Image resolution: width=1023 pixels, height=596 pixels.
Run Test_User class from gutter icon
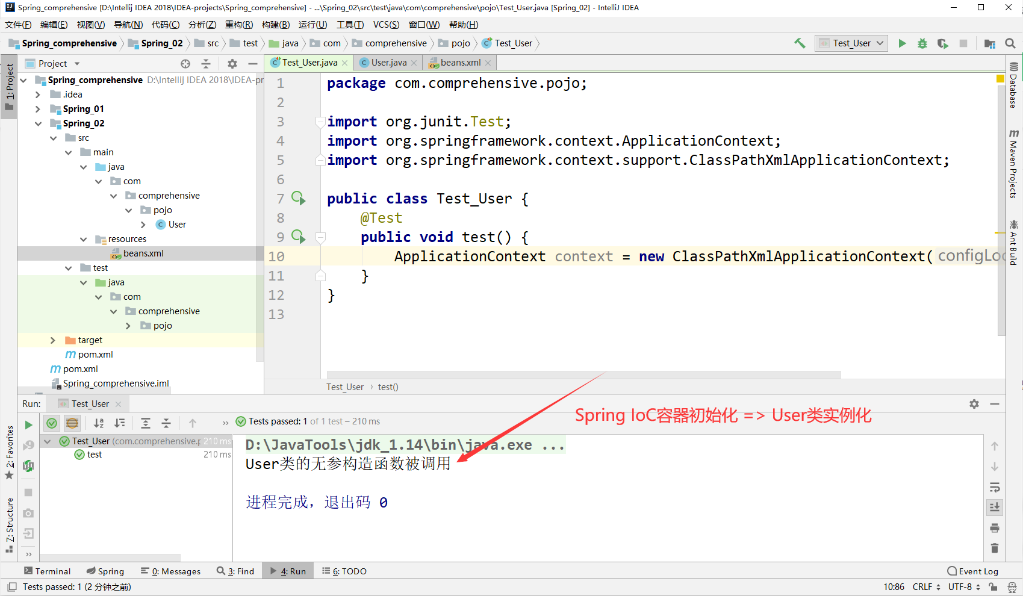coord(299,197)
